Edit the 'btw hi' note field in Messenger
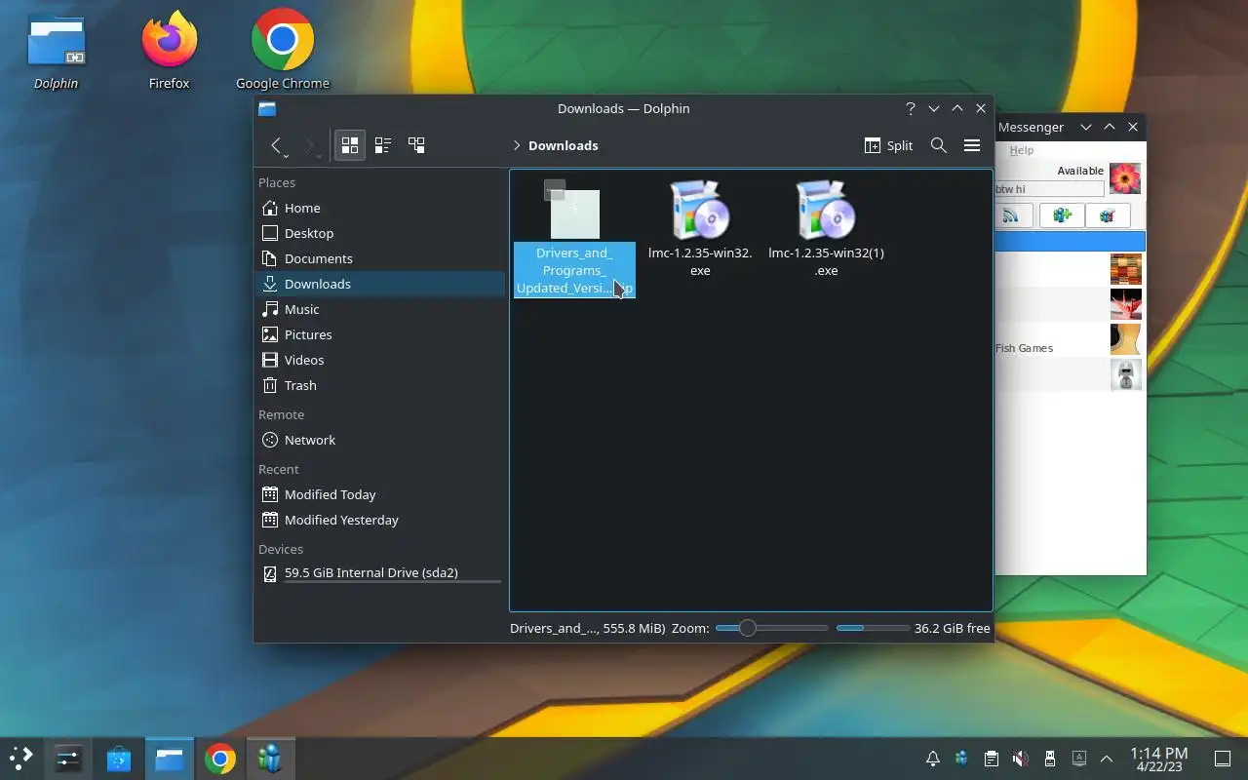This screenshot has width=1248, height=780. (x=1049, y=189)
